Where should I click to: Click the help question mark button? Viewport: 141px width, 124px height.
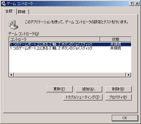tap(132, 4)
